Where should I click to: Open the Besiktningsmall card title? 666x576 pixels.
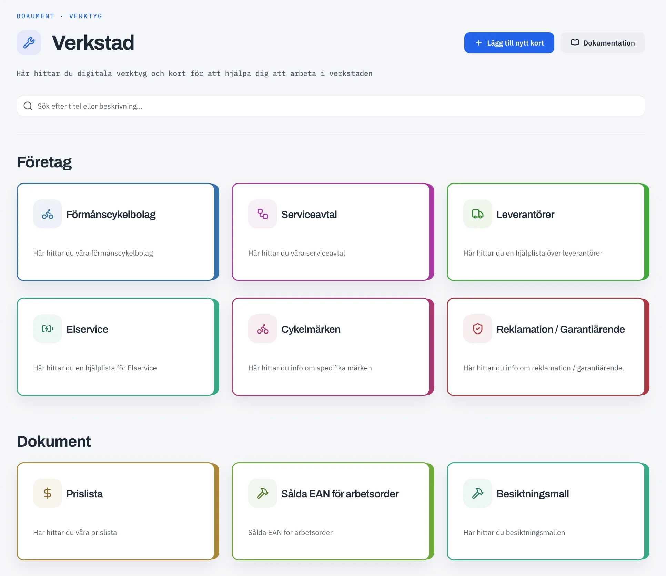533,494
